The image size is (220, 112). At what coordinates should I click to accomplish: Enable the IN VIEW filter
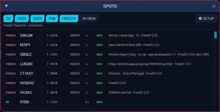89,18
